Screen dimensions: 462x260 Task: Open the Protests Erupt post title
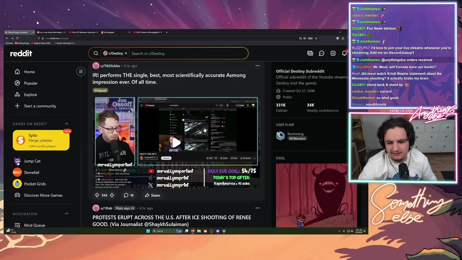click(x=172, y=221)
